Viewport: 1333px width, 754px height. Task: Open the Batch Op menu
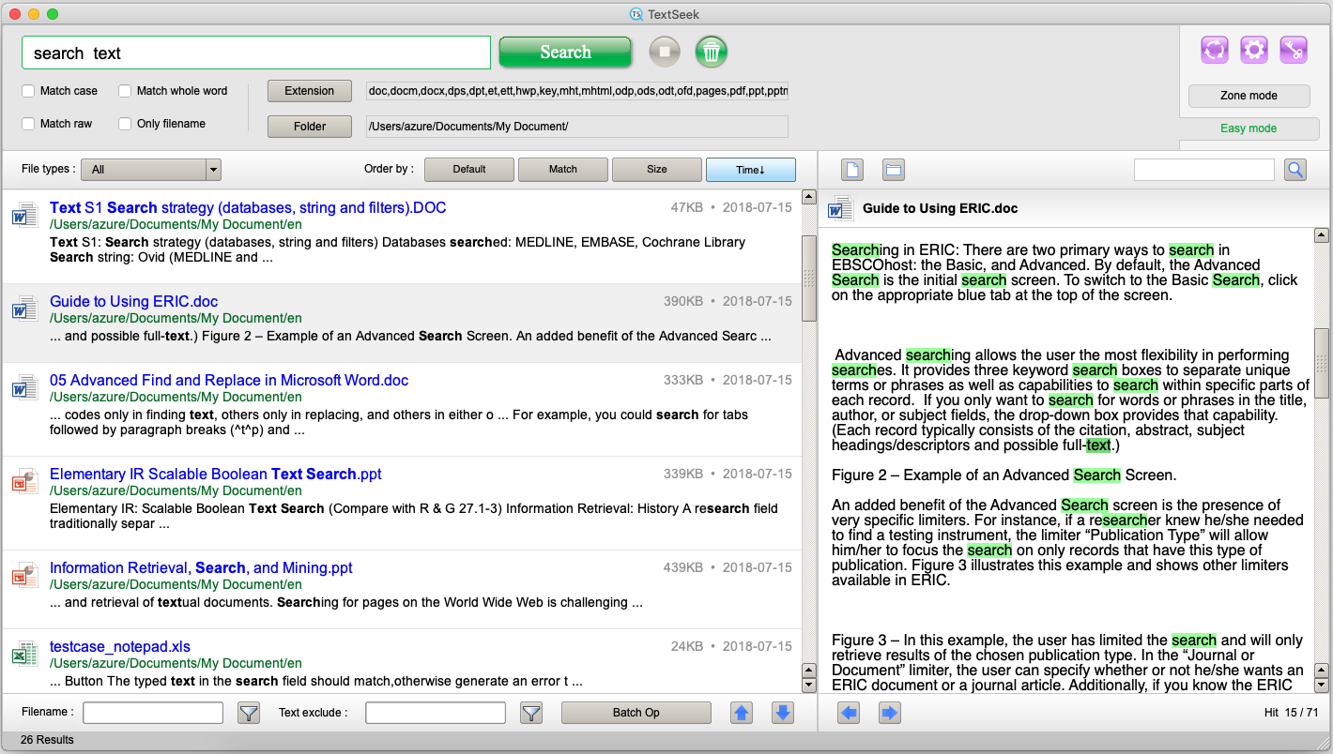(x=636, y=713)
